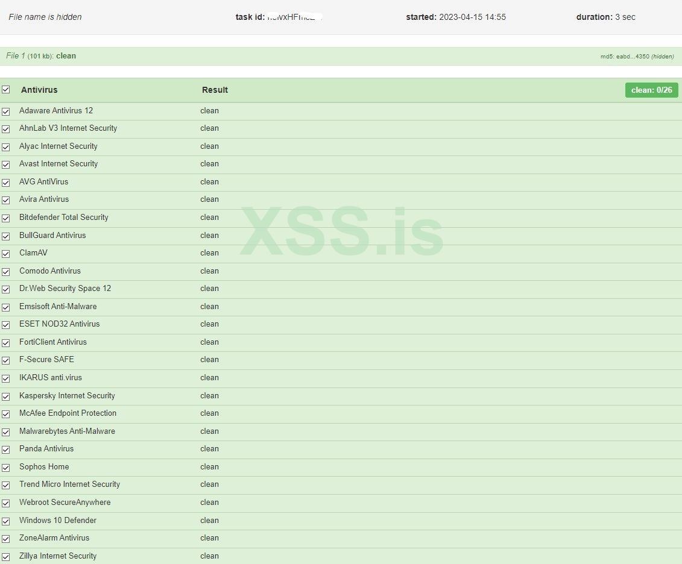The height and width of the screenshot is (564, 682).
Task: Uncheck AVG AntiVirus
Action: click(x=6, y=183)
